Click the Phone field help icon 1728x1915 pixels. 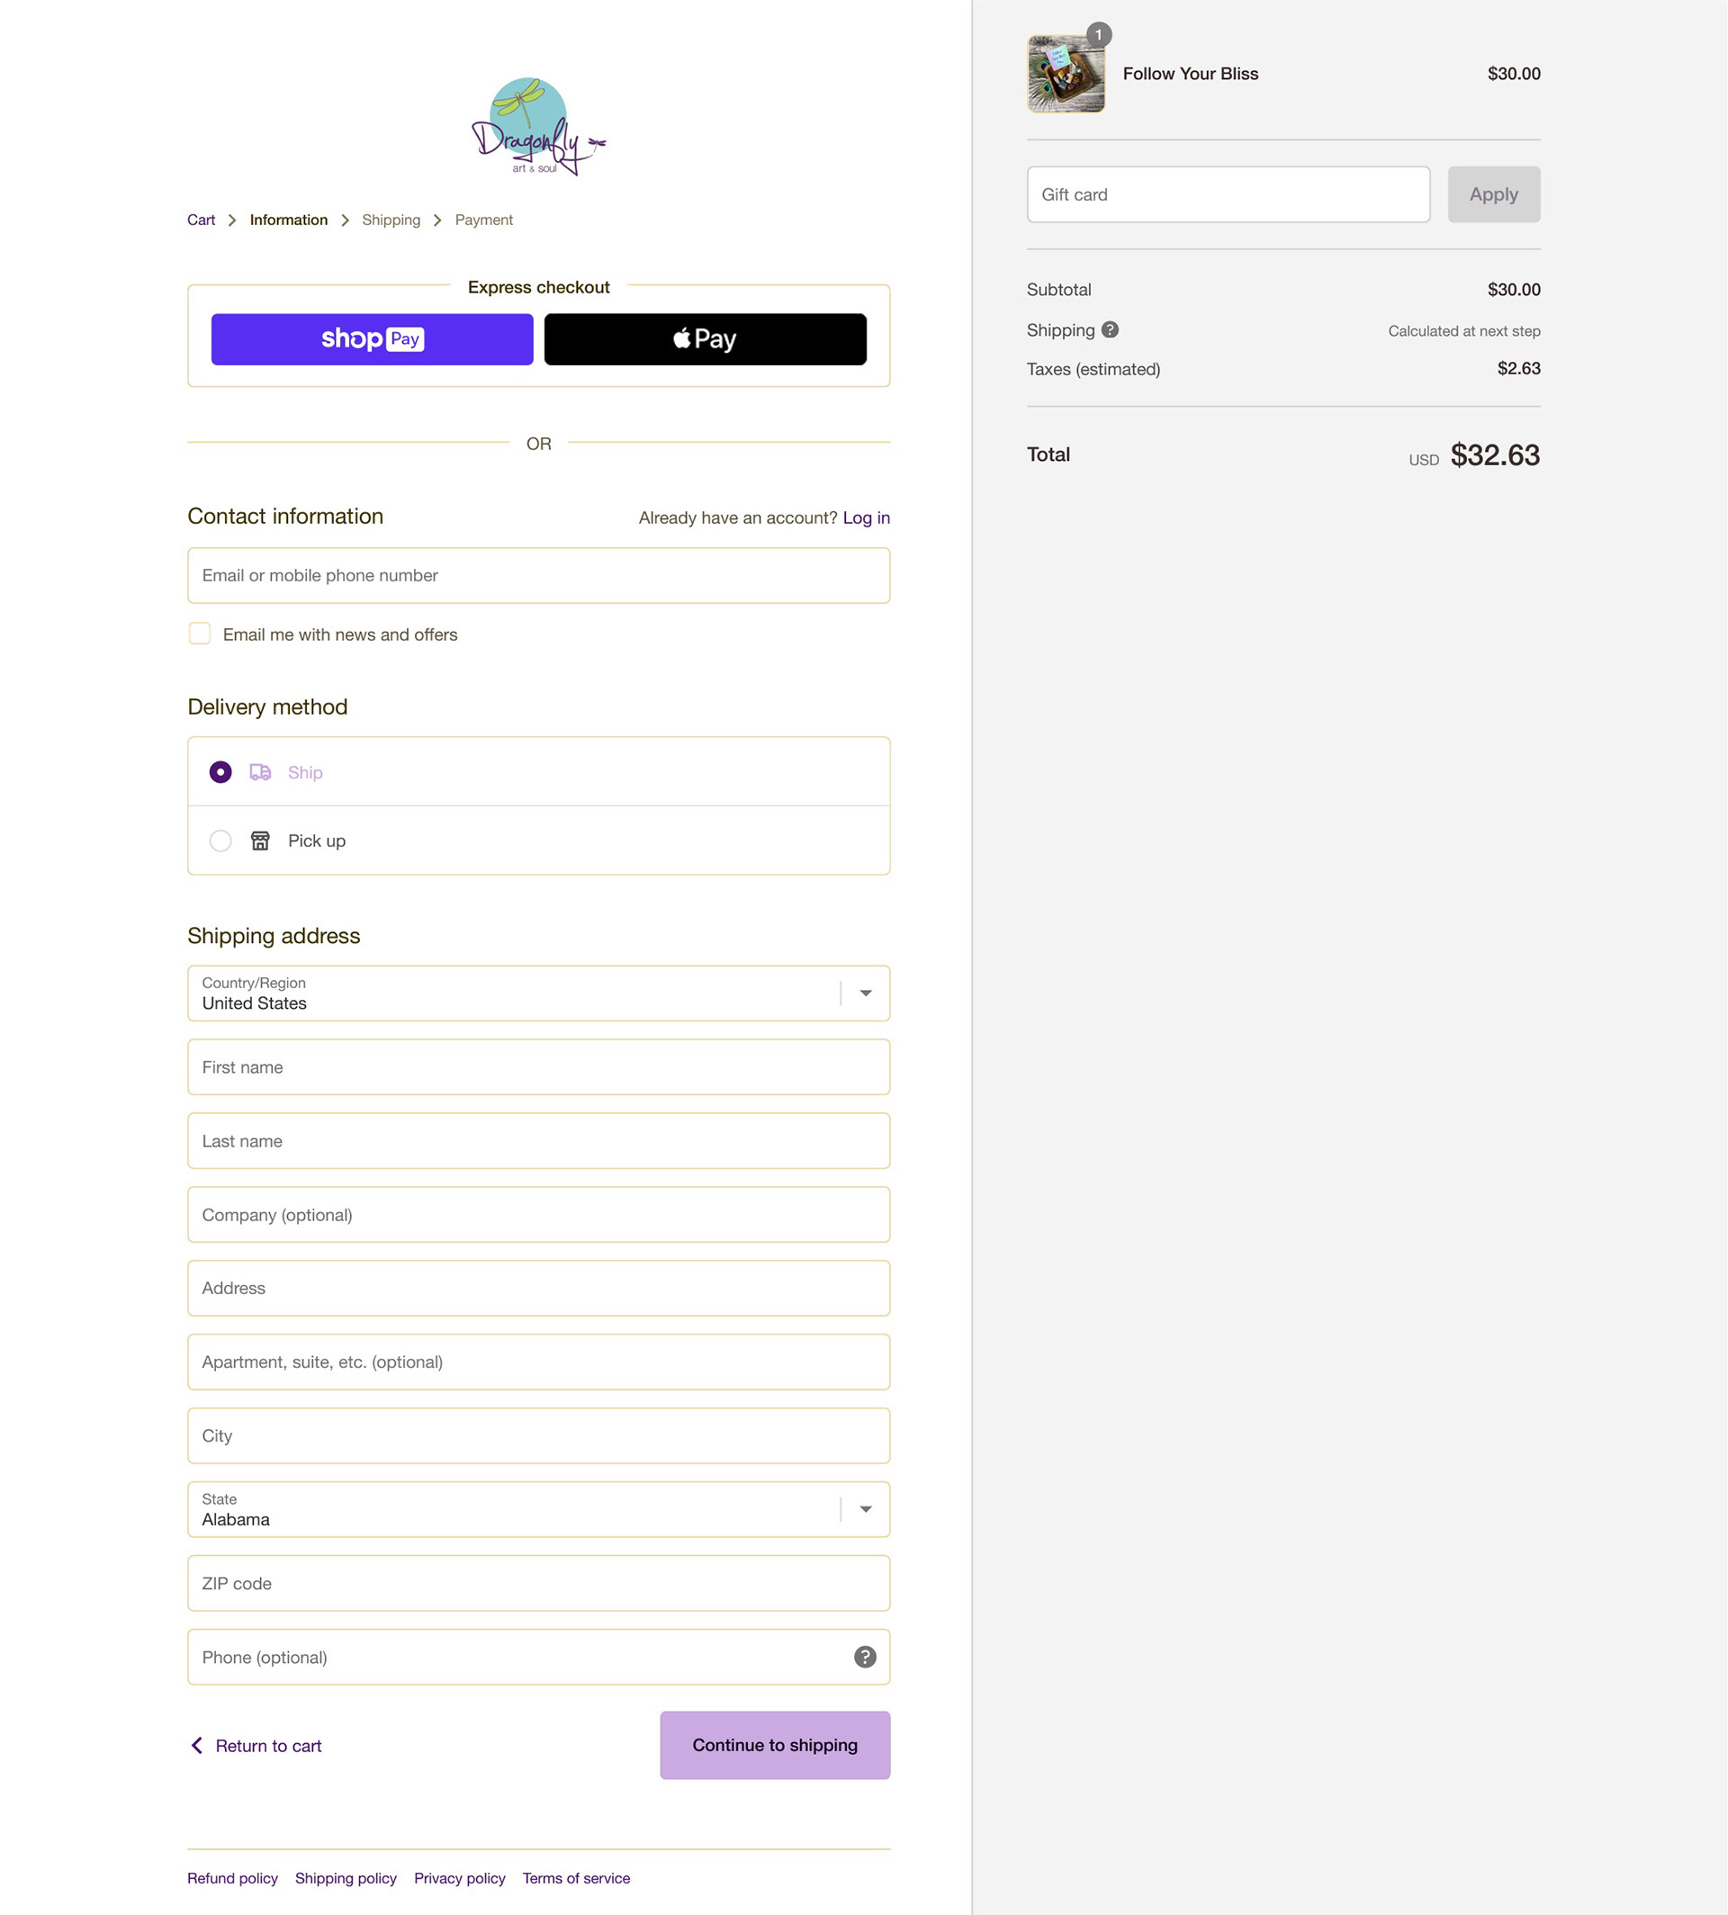click(x=864, y=1657)
